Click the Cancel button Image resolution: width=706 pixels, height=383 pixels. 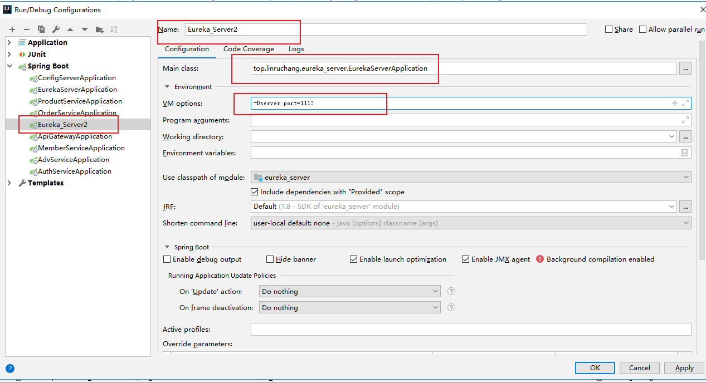pos(639,367)
